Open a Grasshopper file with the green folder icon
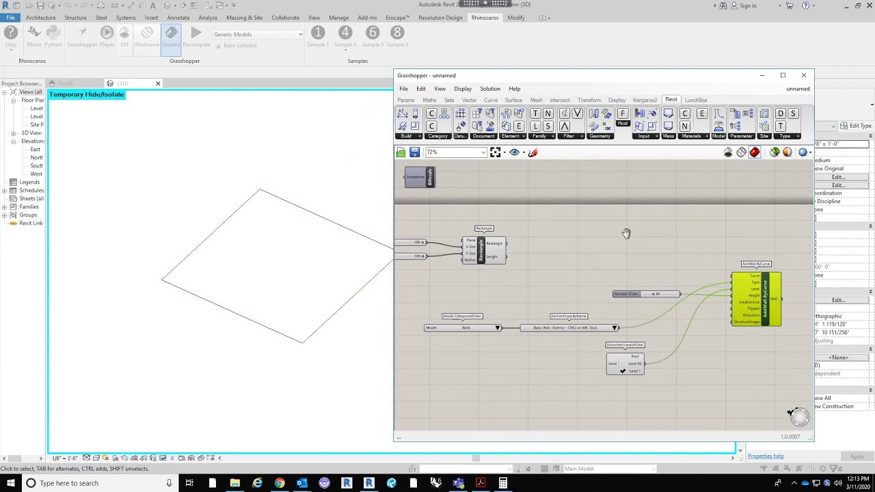The width and height of the screenshot is (875, 492). pyautogui.click(x=401, y=152)
